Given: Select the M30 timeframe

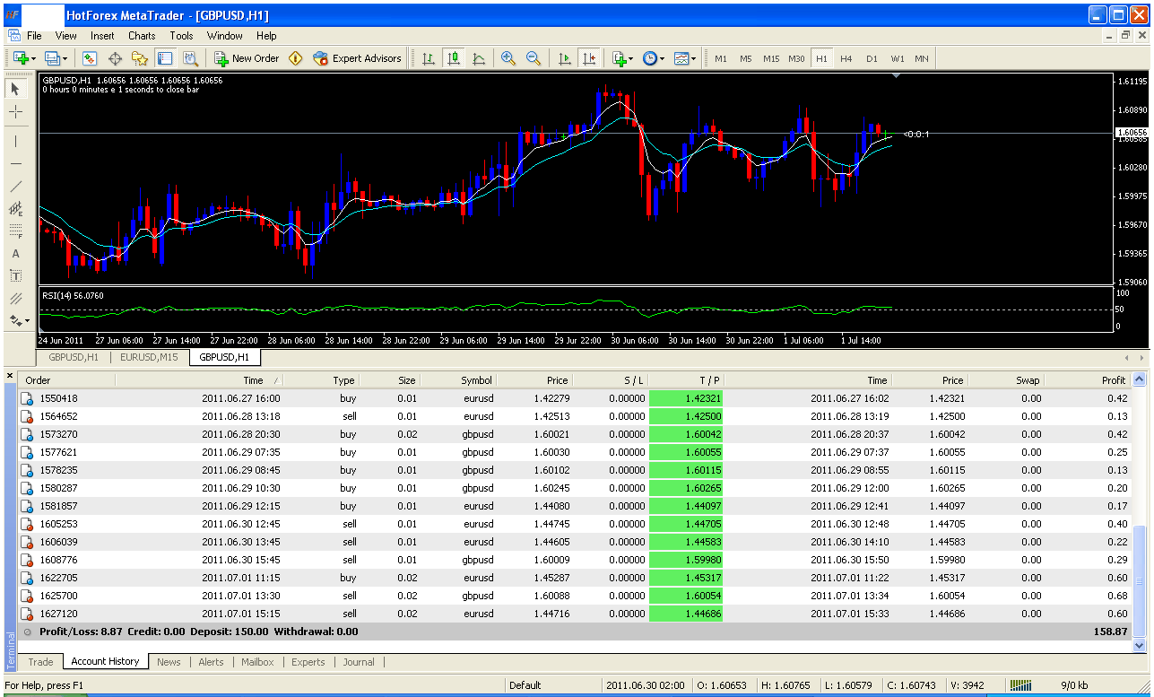Looking at the screenshot, I should point(796,58).
